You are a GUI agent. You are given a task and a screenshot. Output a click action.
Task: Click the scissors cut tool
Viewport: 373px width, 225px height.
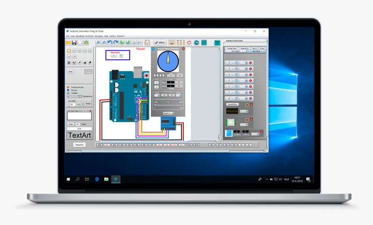(x=69, y=63)
